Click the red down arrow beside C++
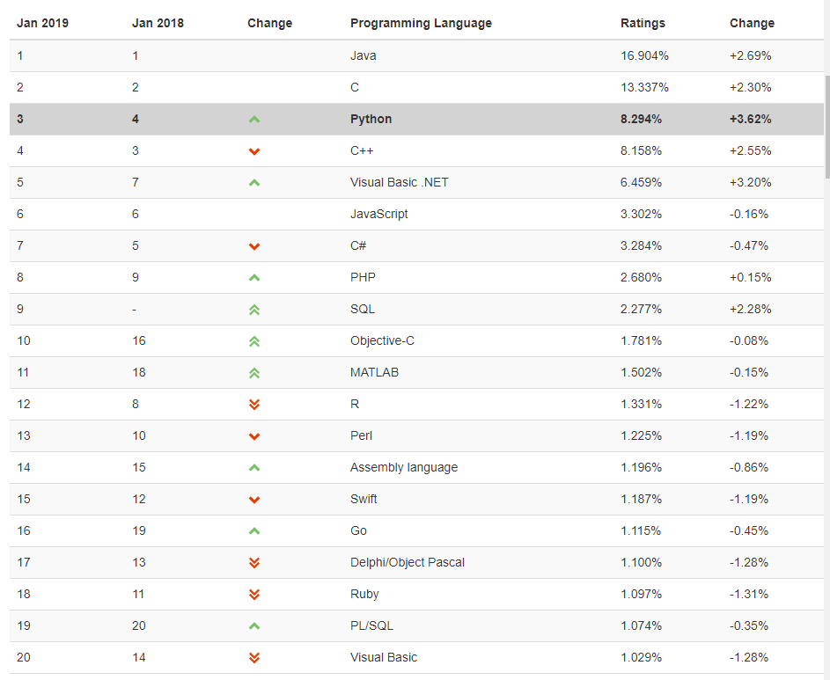The height and width of the screenshot is (680, 830). pyautogui.click(x=254, y=151)
